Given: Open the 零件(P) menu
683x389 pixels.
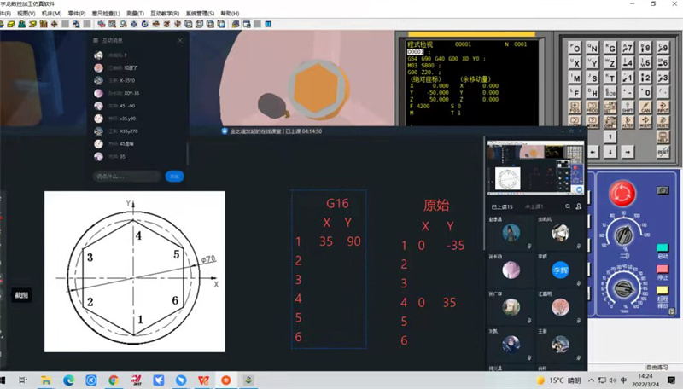Looking at the screenshot, I should tap(77, 13).
